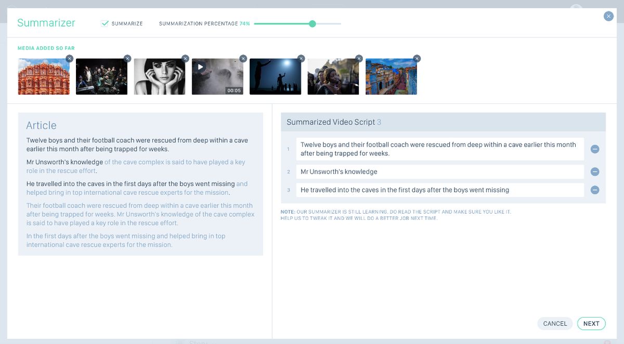Click Next to proceed with the script
This screenshot has width=624, height=344.
pyautogui.click(x=591, y=323)
